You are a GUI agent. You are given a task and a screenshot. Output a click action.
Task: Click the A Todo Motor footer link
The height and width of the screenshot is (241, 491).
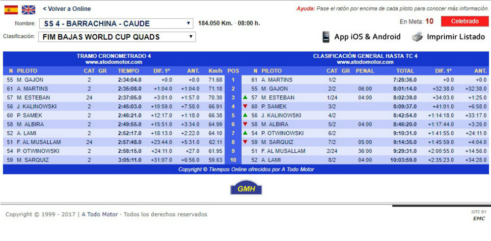[100, 215]
